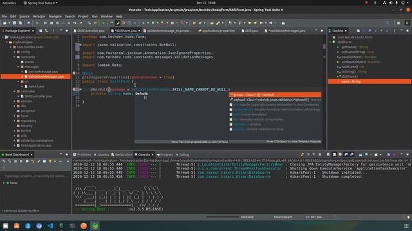
Task: Open the Source menu
Action: 24,17
